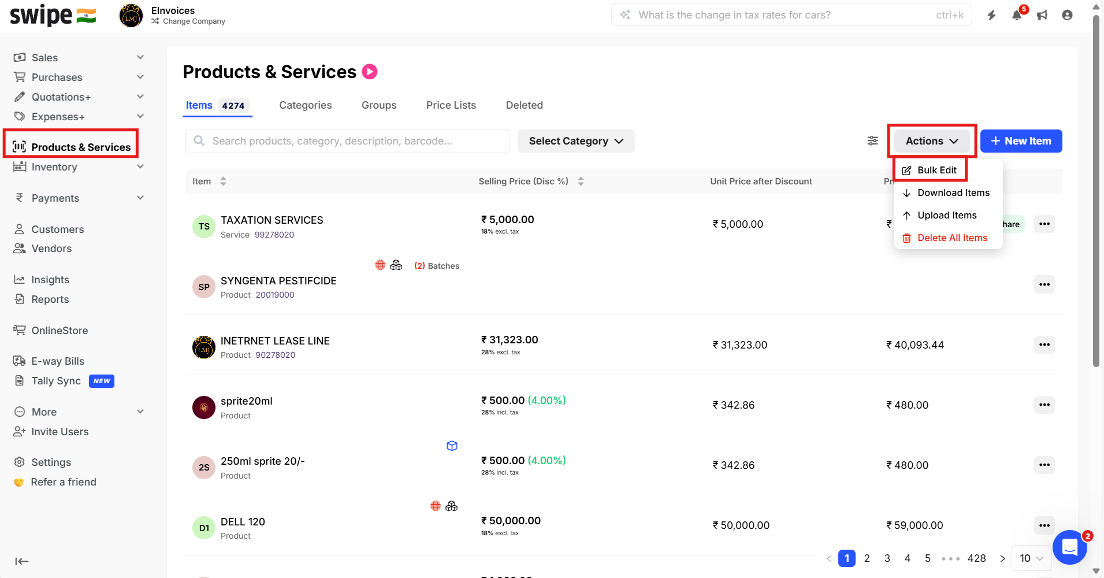Screen dimensions: 1104x578
Task: Open the user profile icon
Action: 1067,16
